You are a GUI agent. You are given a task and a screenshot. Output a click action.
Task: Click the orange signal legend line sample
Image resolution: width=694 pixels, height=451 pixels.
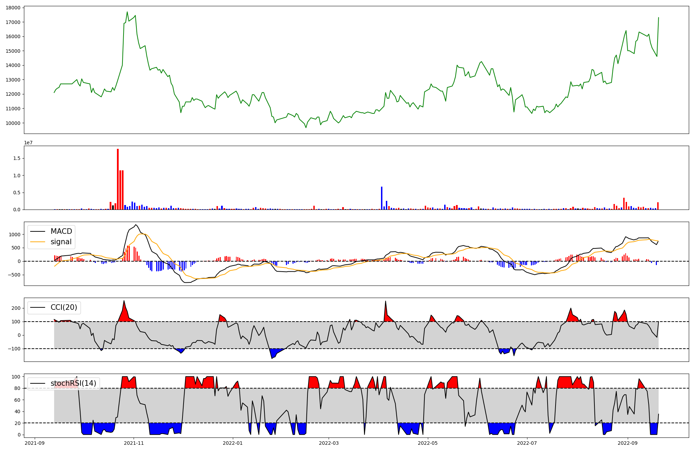[38, 242]
